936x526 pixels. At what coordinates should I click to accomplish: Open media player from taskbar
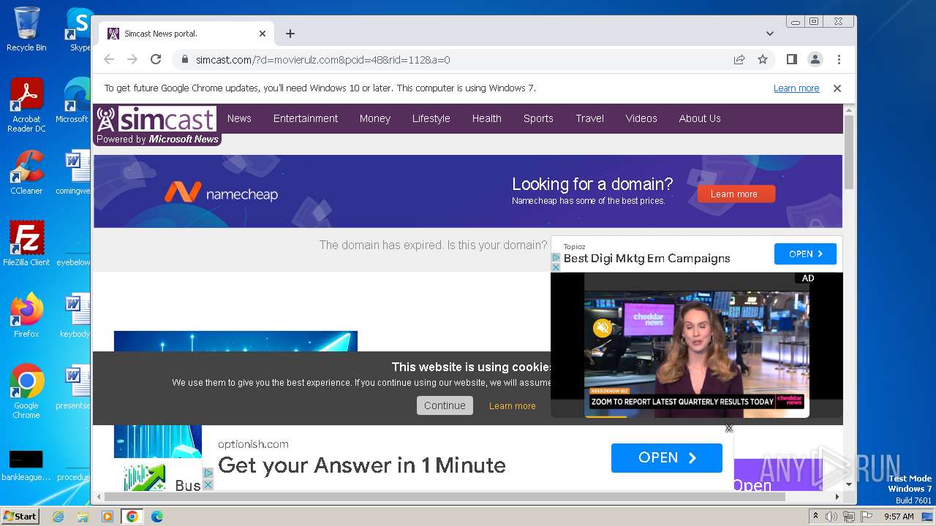click(x=107, y=517)
